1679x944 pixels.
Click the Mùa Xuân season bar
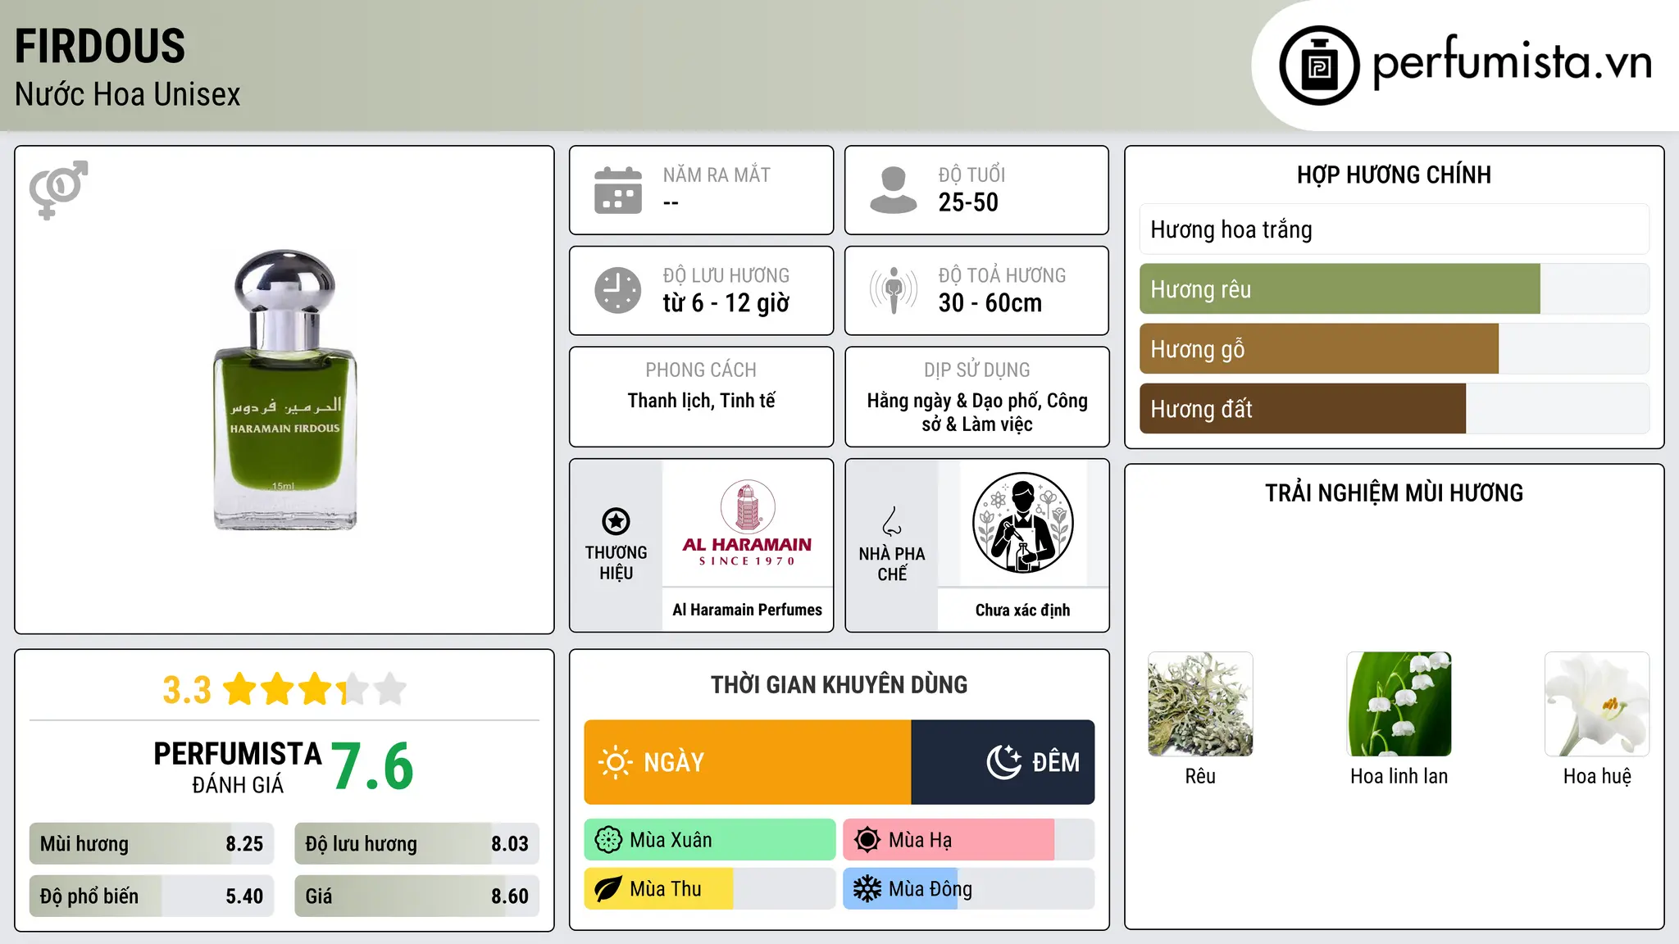(710, 840)
